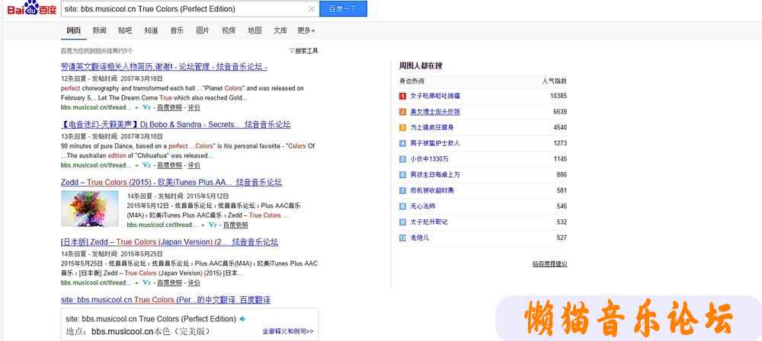
Task: Open hot search 无心法师
Action: pos(423,206)
